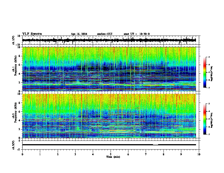Click the ch.1 waveform trace panel
Screen dimensions: 224x173
111,40
